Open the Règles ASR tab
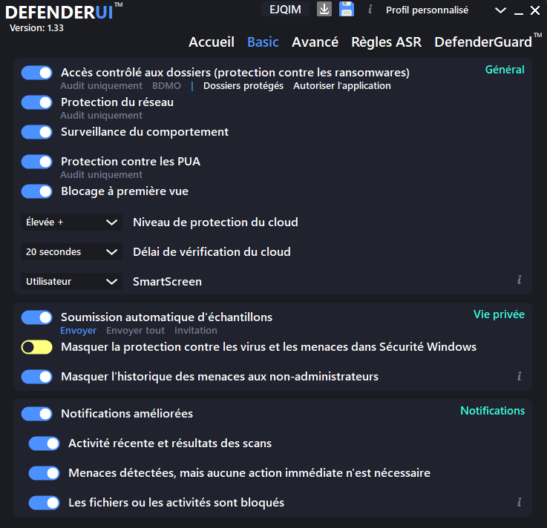The height and width of the screenshot is (528, 547). (x=386, y=42)
